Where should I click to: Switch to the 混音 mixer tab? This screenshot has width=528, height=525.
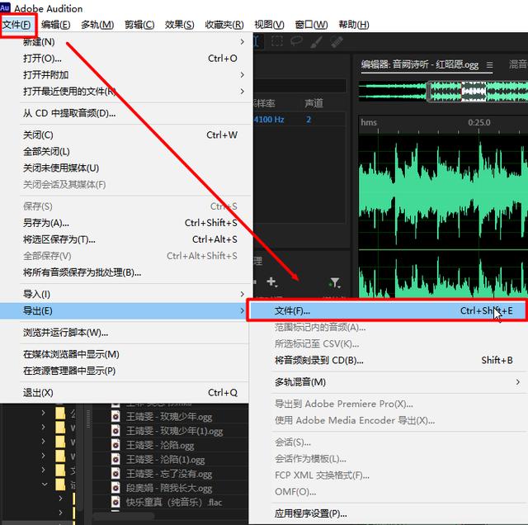518,64
